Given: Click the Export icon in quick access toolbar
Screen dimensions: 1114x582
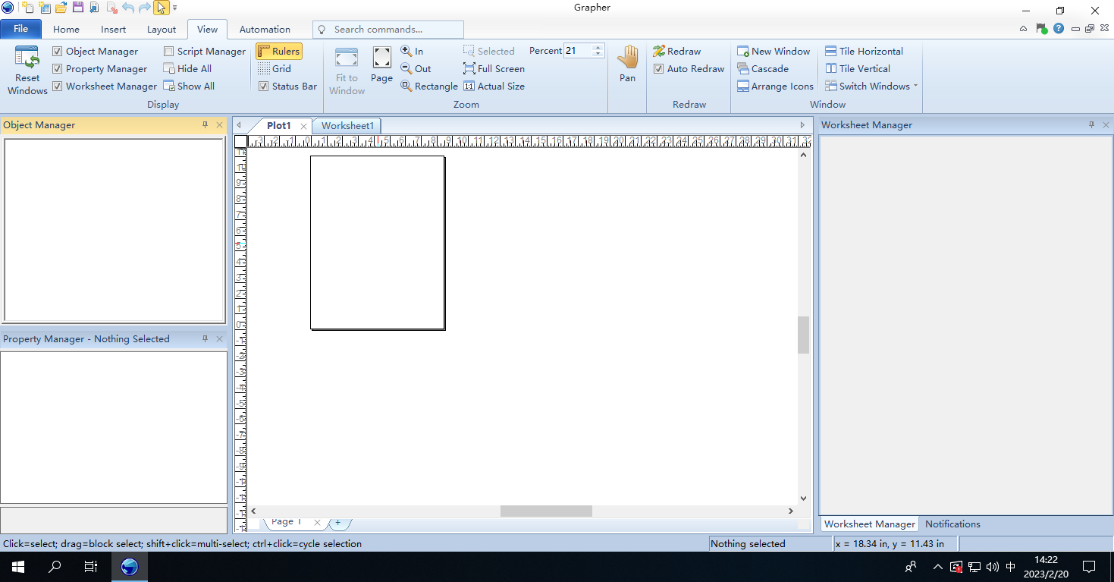Looking at the screenshot, I should pyautogui.click(x=111, y=8).
